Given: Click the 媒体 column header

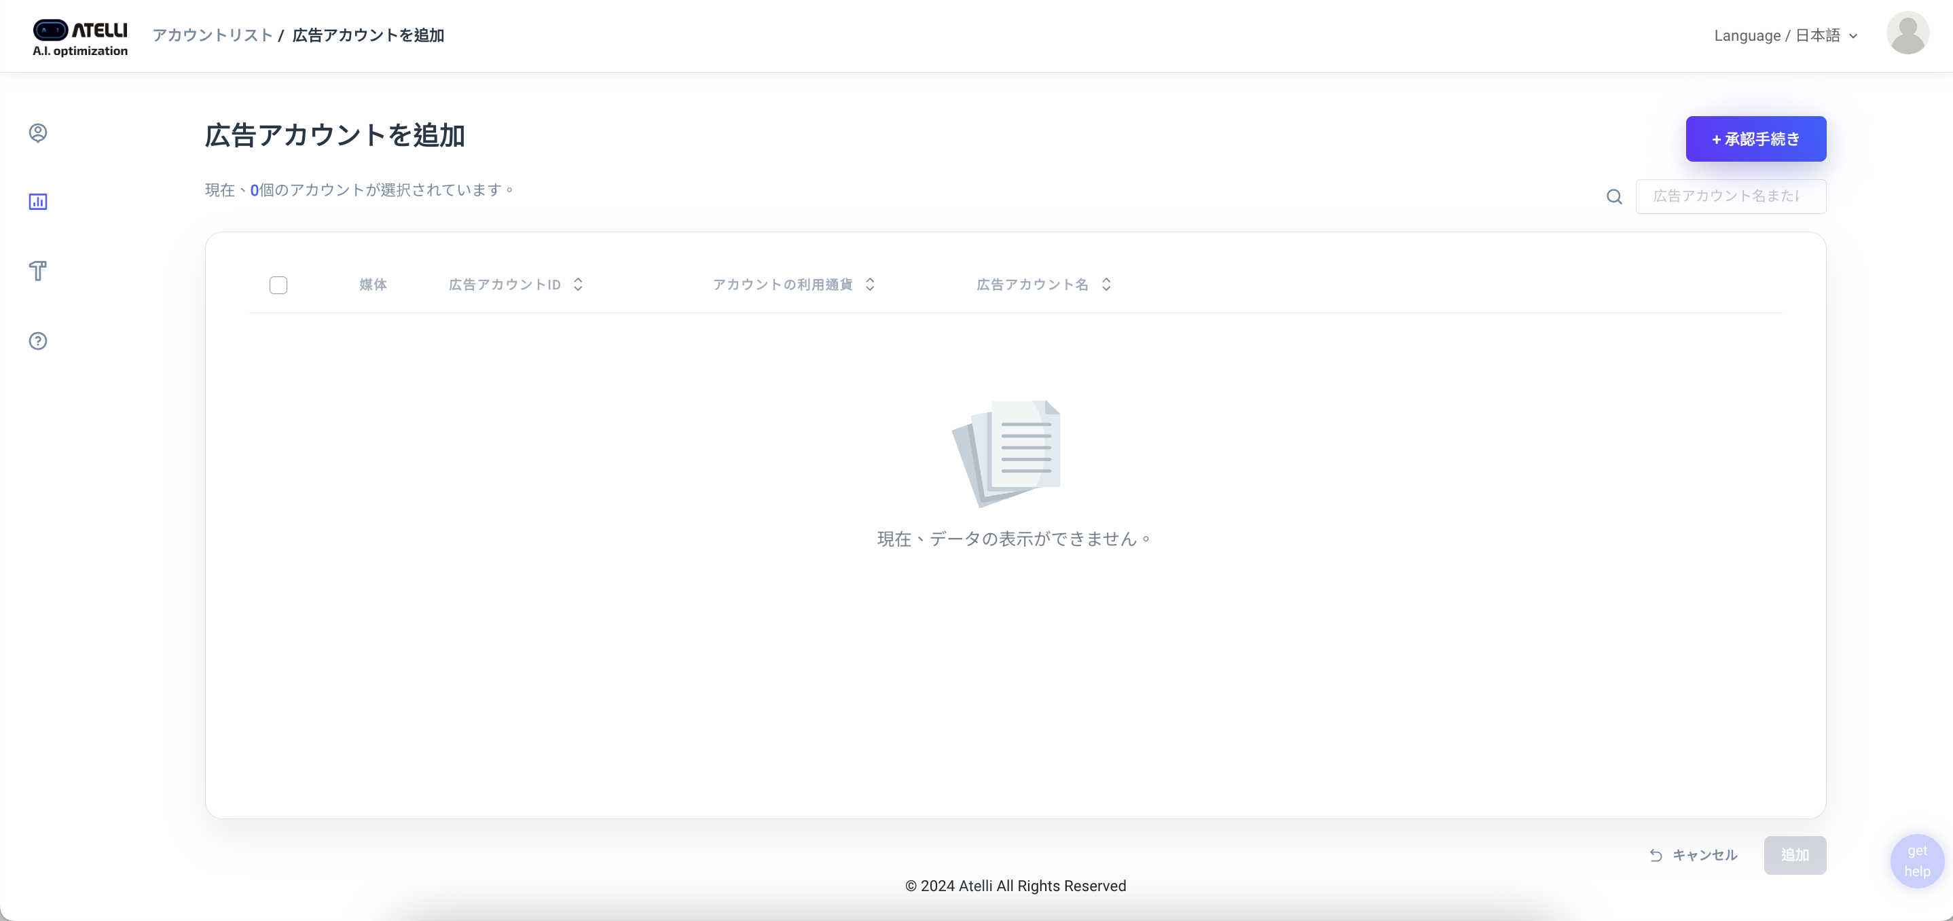Looking at the screenshot, I should (373, 285).
